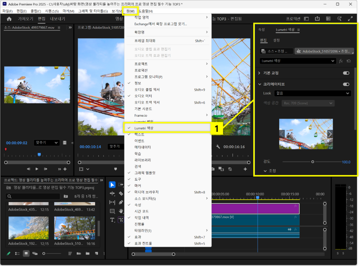This screenshot has width=360, height=266.
Task: Click the reset effect icon in Lumetri panel
Action: pos(348,61)
